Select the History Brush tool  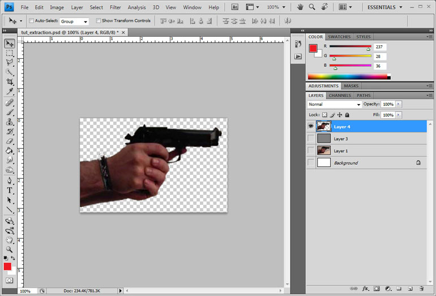point(10,131)
